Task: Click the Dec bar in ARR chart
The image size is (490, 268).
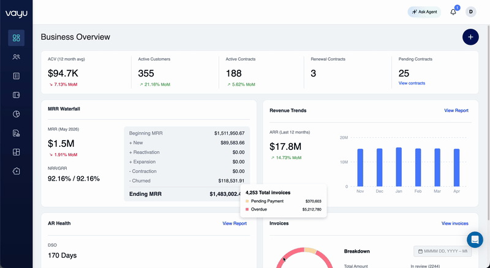Action: tap(379, 168)
